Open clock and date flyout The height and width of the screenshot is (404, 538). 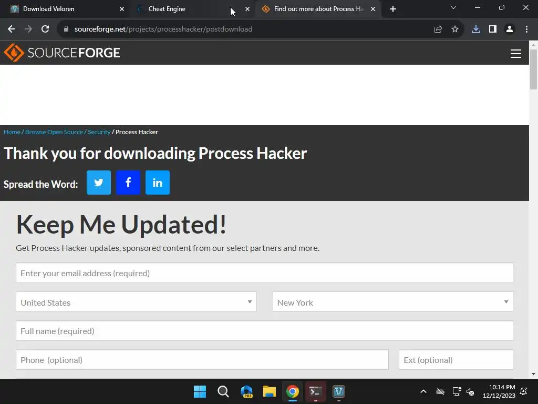tap(499, 391)
